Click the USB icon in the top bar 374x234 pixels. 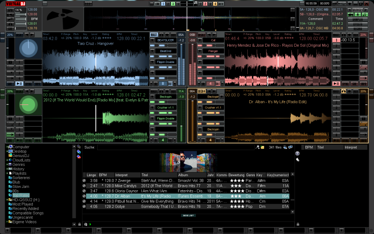(x=342, y=4)
